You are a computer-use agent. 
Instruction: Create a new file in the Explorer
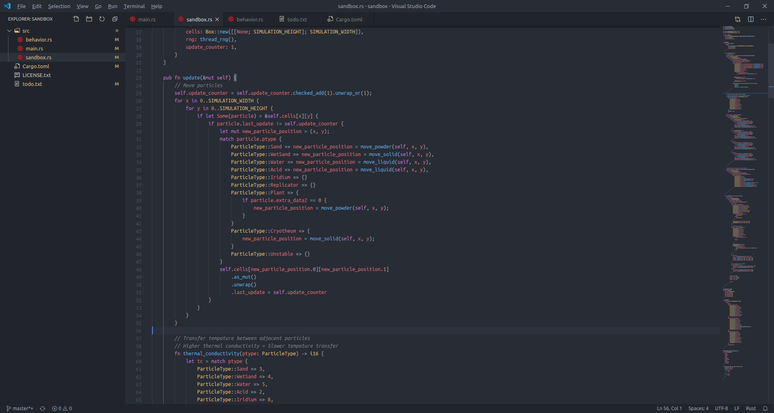click(76, 19)
